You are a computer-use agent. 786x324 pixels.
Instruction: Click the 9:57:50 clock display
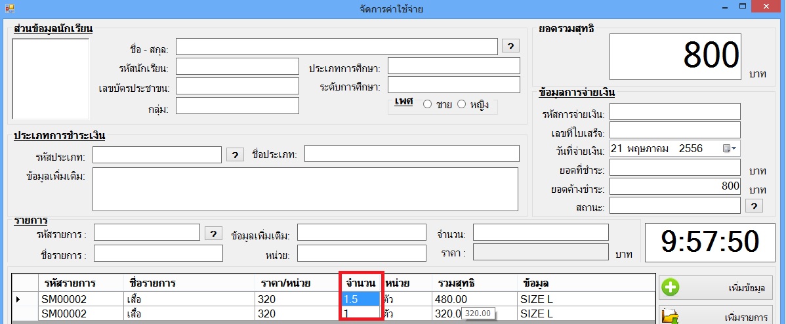(x=710, y=243)
